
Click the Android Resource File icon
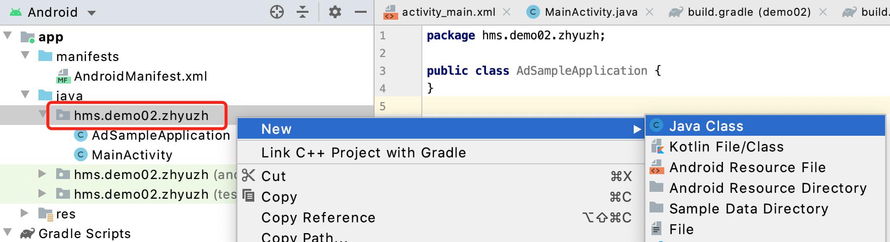coord(657,167)
